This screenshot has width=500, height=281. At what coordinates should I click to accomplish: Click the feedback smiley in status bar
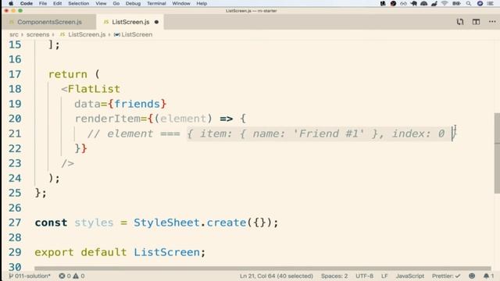point(472,276)
